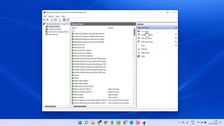Viewport: 224px width, 126px height.
Task: Collapse the Inbound Rules actions section arrow
Action: point(176,28)
